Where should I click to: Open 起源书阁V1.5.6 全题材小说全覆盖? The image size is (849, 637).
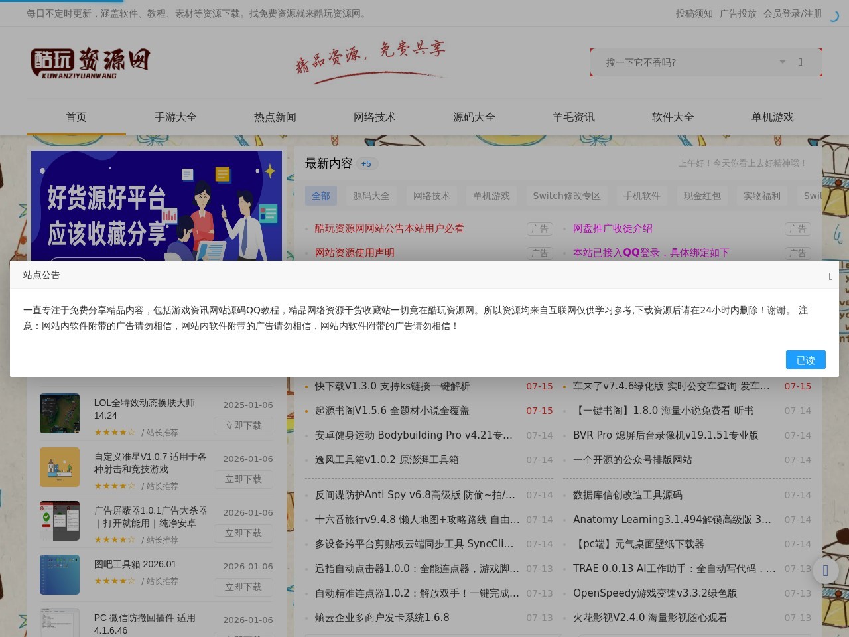click(392, 411)
